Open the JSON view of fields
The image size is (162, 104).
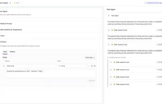coord(90,58)
